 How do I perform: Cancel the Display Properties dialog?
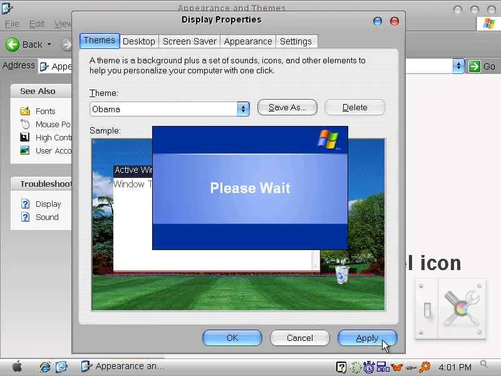300,338
